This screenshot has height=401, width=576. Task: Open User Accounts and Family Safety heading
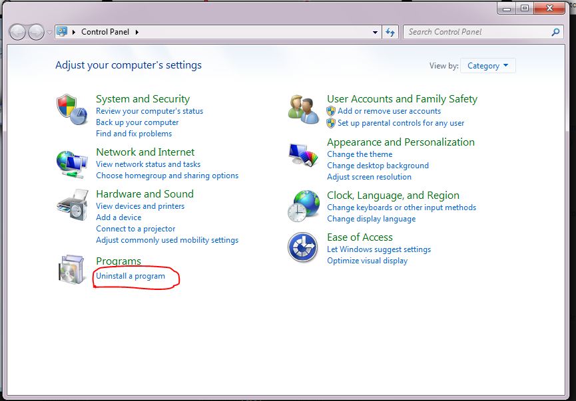coord(402,98)
